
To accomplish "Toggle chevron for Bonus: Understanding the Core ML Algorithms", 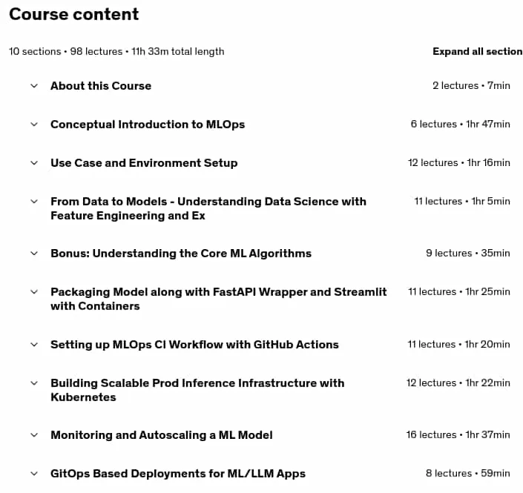I will pyautogui.click(x=34, y=254).
